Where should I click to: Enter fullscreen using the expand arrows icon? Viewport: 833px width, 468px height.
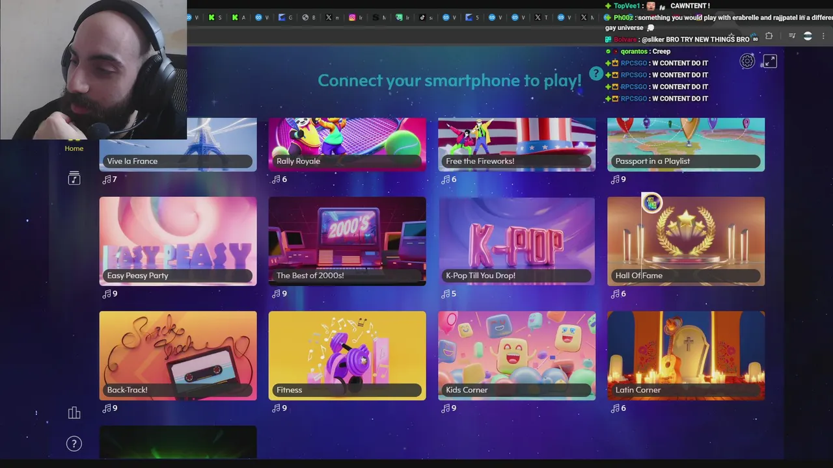[x=770, y=61]
